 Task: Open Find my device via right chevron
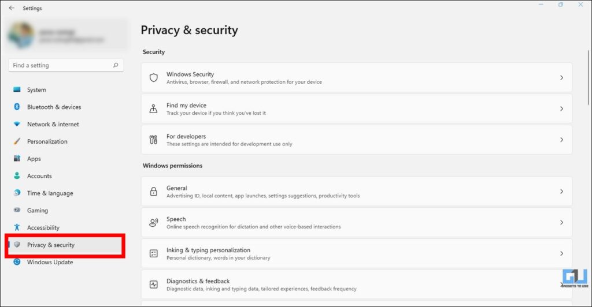[x=561, y=108]
